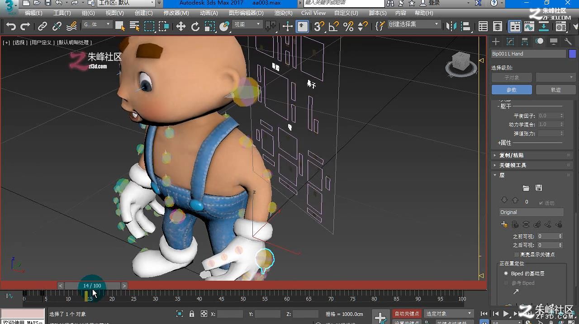This screenshot has height=324, width=579.
Task: Click the Mirror tool
Action: pyautogui.click(x=451, y=26)
